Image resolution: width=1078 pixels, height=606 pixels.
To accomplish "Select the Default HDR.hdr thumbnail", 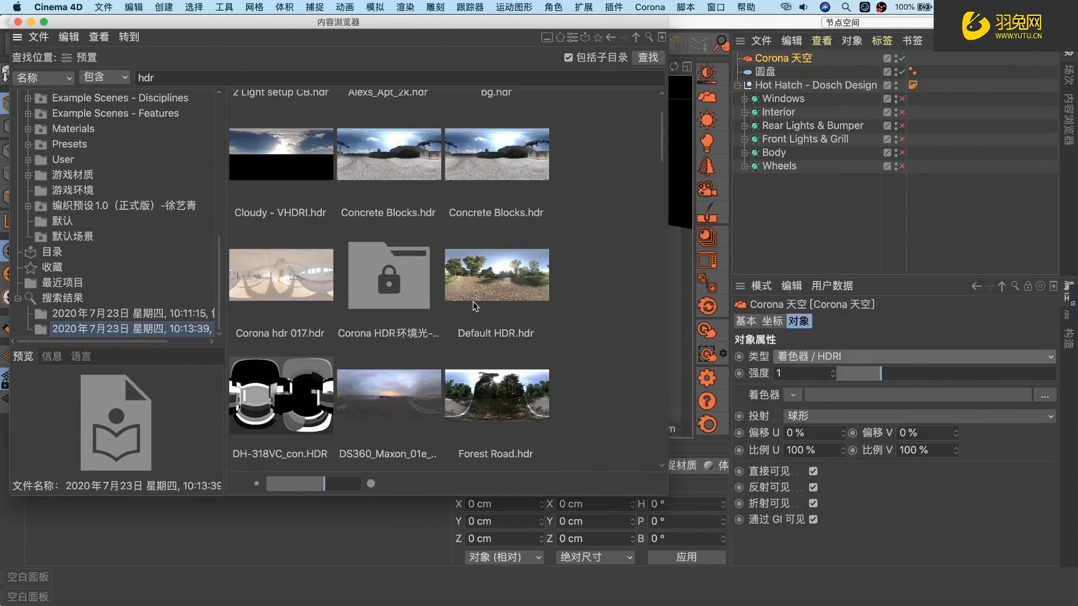I will tap(496, 275).
